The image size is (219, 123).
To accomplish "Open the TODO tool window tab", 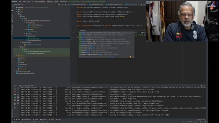I will 59,120.
